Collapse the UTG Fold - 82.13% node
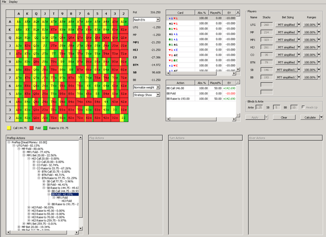Screen dimensions: 326x237 coord(14,146)
